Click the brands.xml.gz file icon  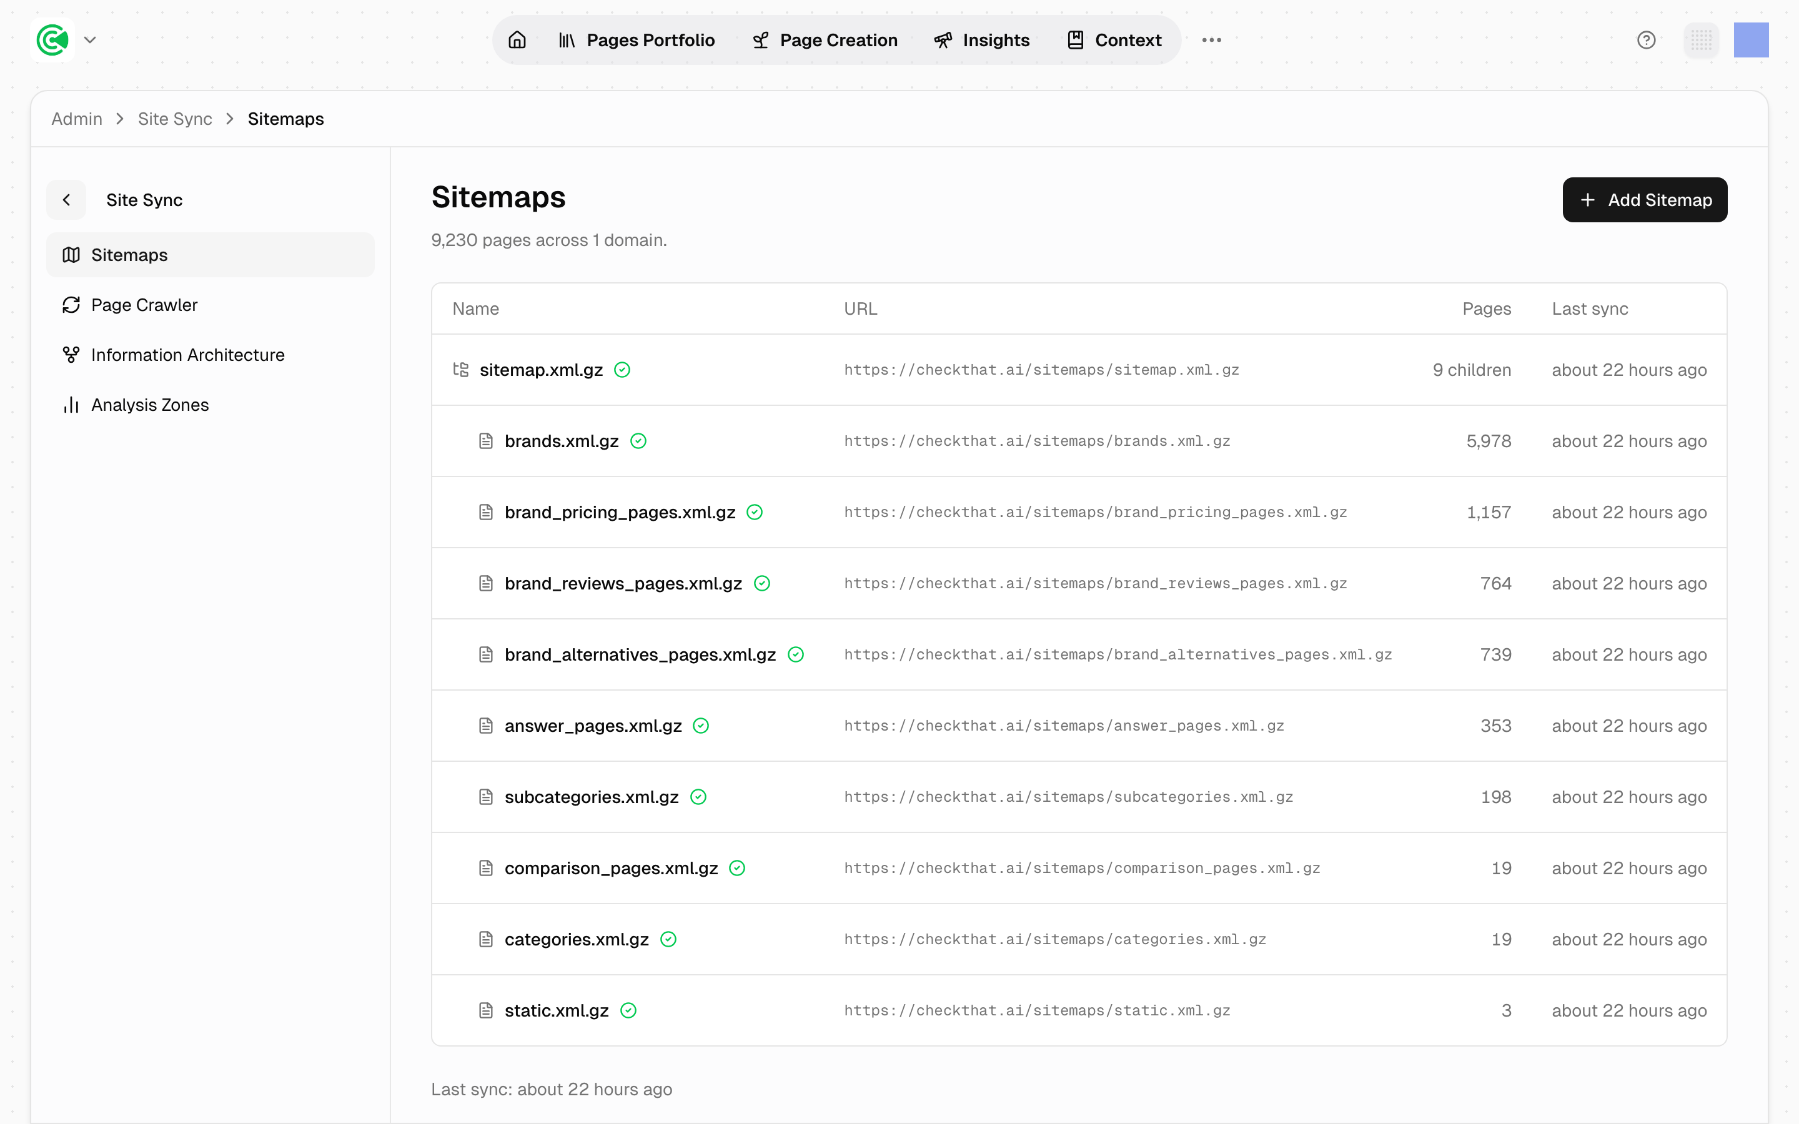click(485, 441)
